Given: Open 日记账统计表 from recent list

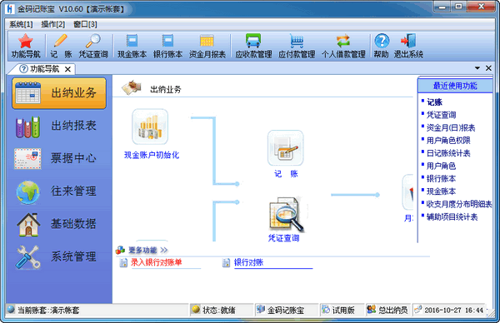Looking at the screenshot, I should pos(448,153).
